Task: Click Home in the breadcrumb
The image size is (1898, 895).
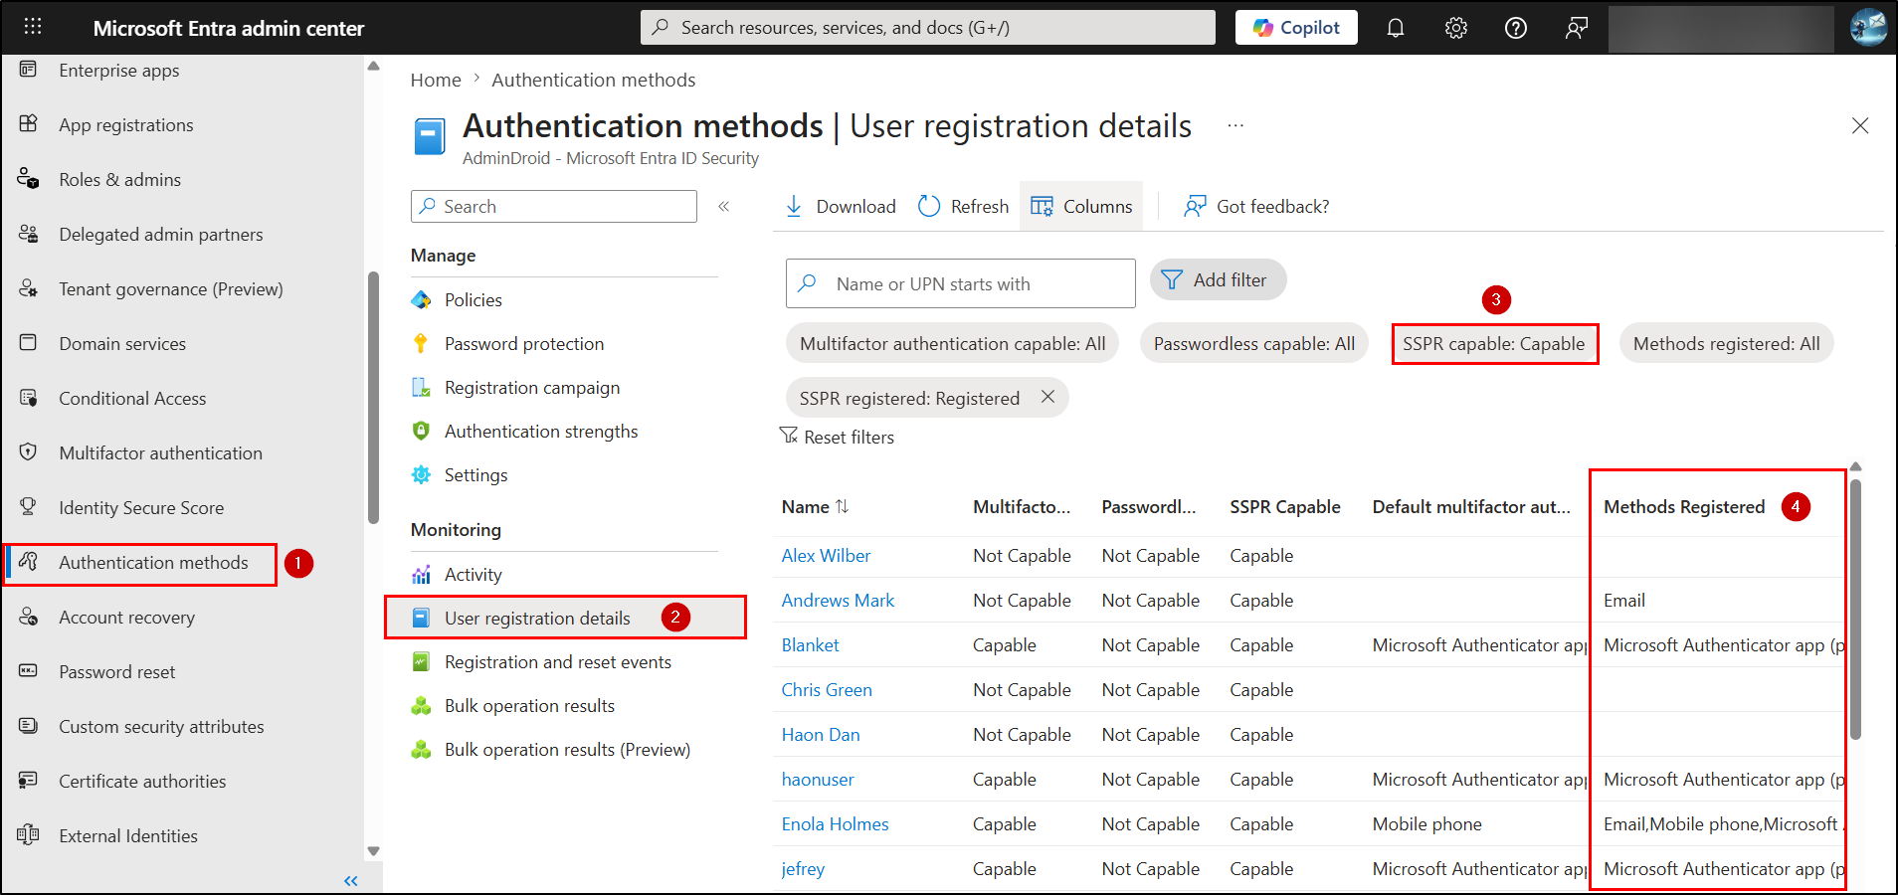Action: (x=436, y=81)
